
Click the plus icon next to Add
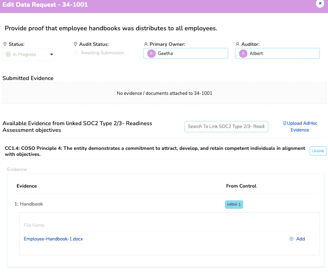coord(292,239)
